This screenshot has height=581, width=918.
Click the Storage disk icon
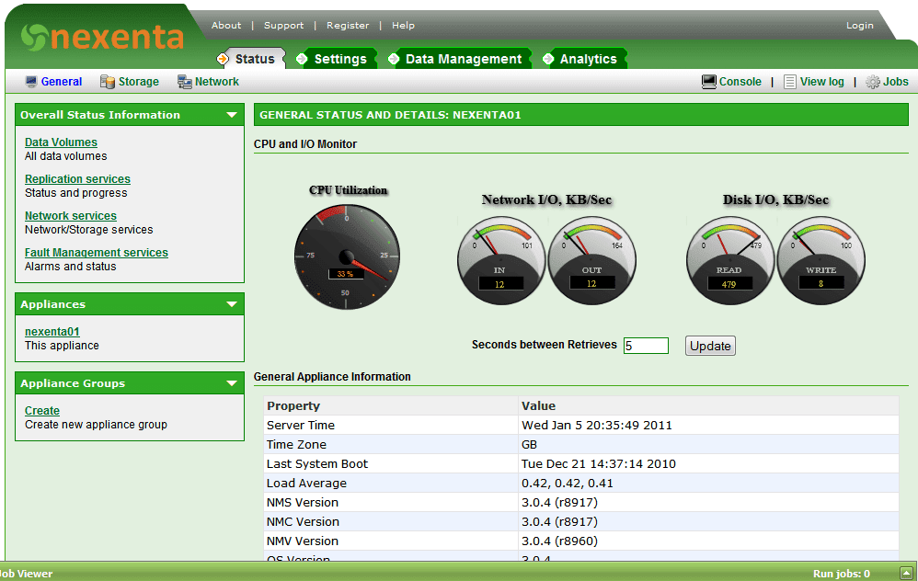pos(107,82)
